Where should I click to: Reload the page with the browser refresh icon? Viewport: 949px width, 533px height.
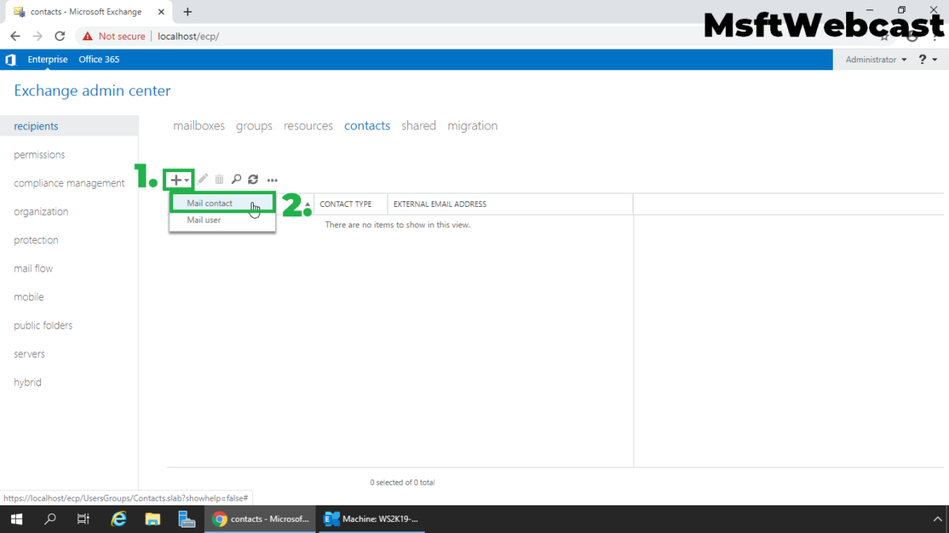click(59, 36)
